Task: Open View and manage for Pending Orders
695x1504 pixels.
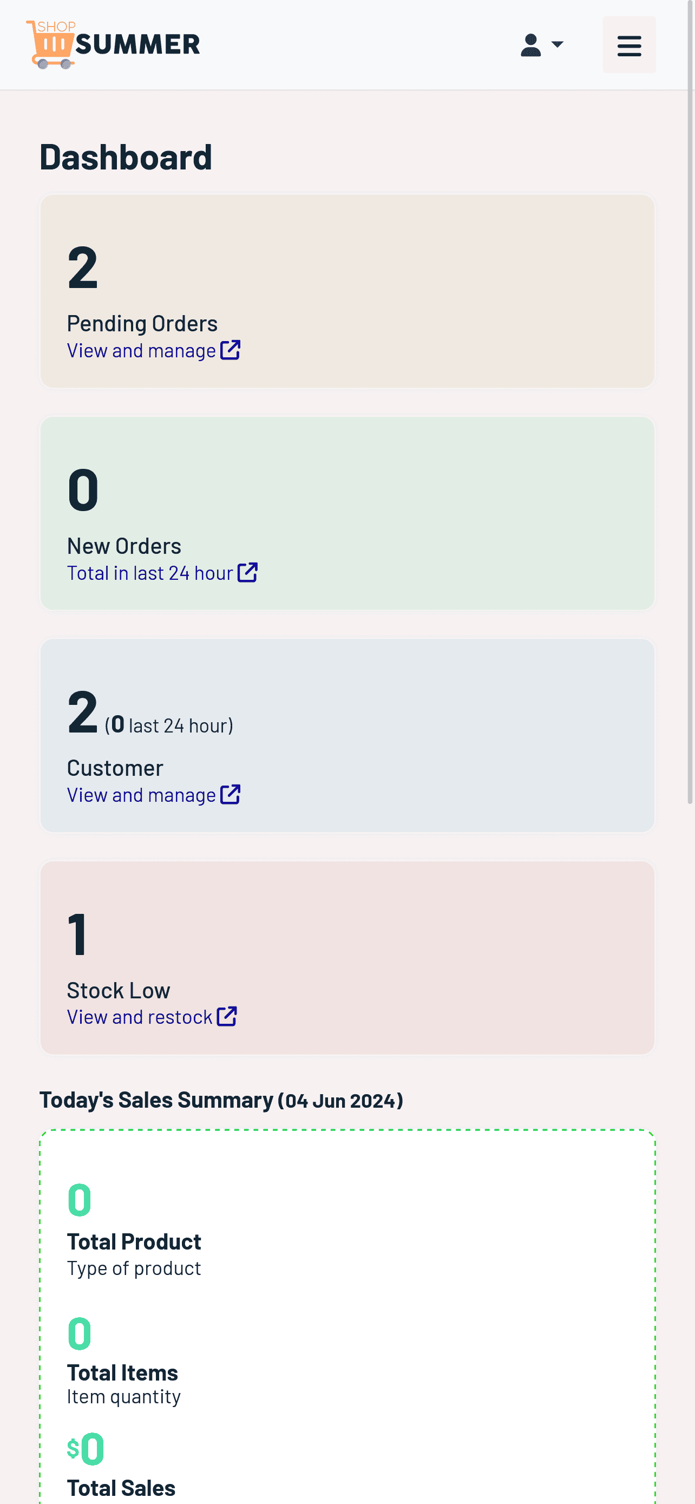Action: [141, 350]
